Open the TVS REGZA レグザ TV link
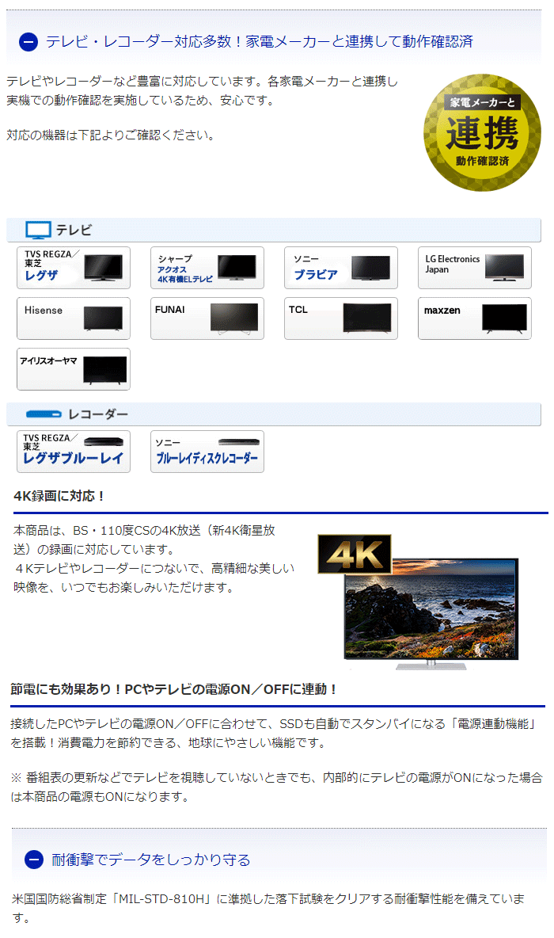554x938 pixels. pyautogui.click(x=74, y=268)
